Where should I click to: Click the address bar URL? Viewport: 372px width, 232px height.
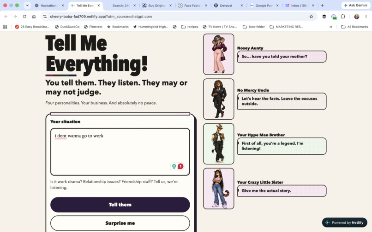101,17
